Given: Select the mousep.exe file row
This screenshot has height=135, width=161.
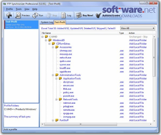Looking at the screenshot, I should tap(97, 54).
